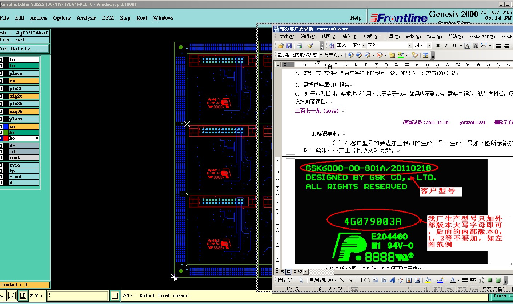Select the Line drawing tool
Viewport: 513px width, 304px height.
[342, 280]
